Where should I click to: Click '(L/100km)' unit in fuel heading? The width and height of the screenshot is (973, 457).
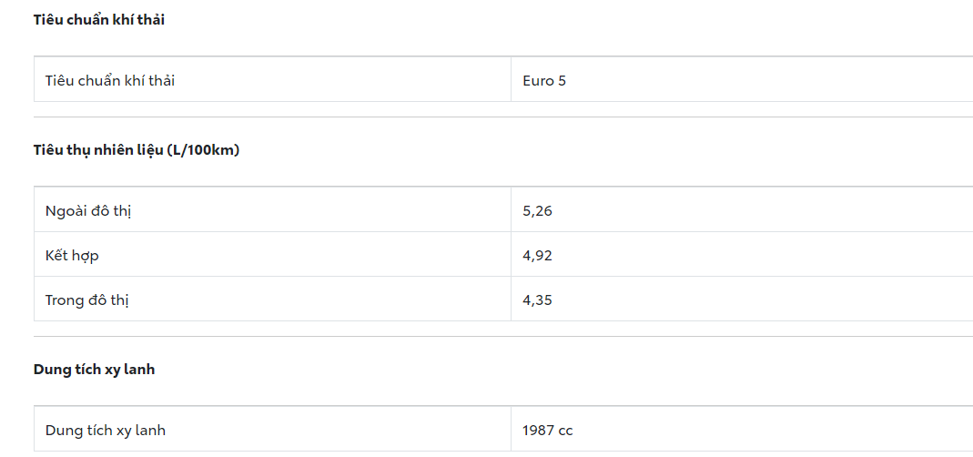point(203,150)
